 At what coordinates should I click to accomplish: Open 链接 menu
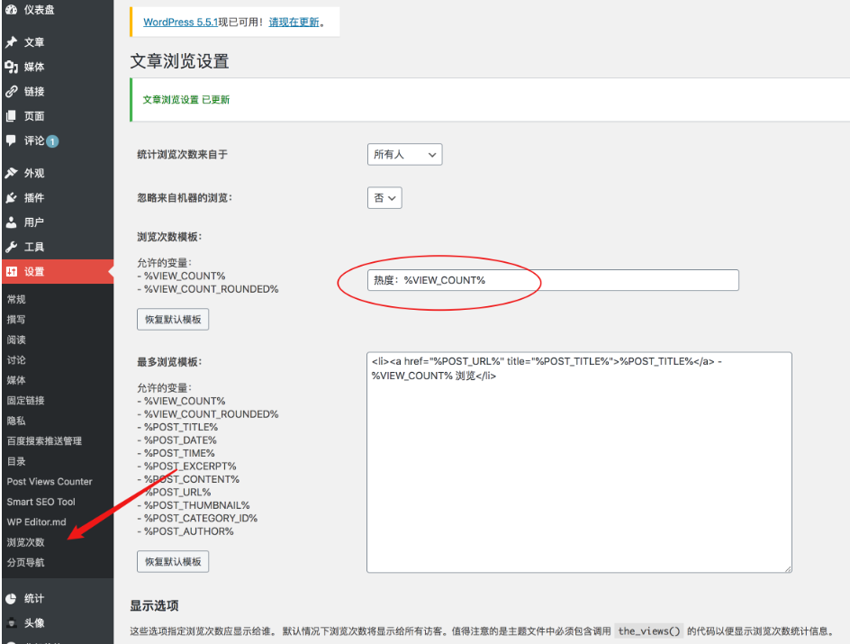(x=34, y=92)
